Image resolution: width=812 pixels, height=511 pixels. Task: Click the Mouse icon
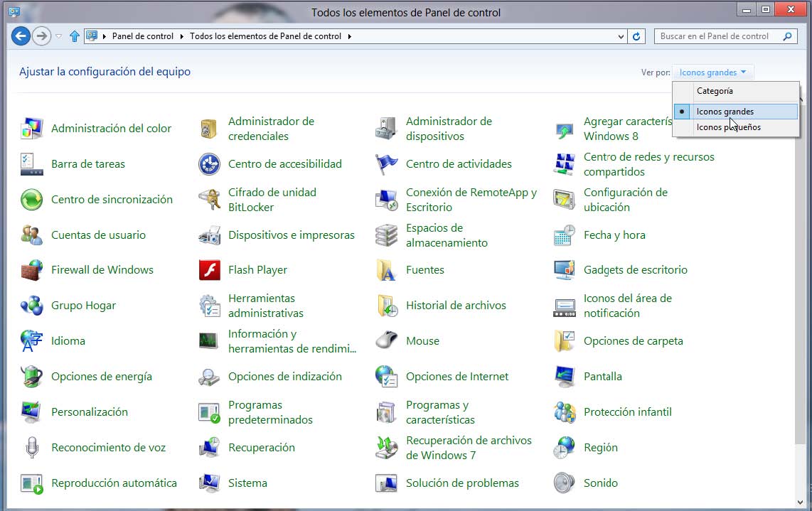point(386,341)
